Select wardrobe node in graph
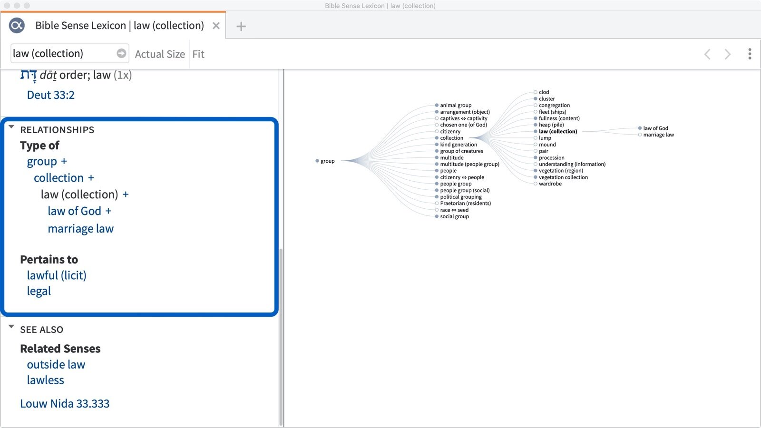761x428 pixels. [x=547, y=184]
